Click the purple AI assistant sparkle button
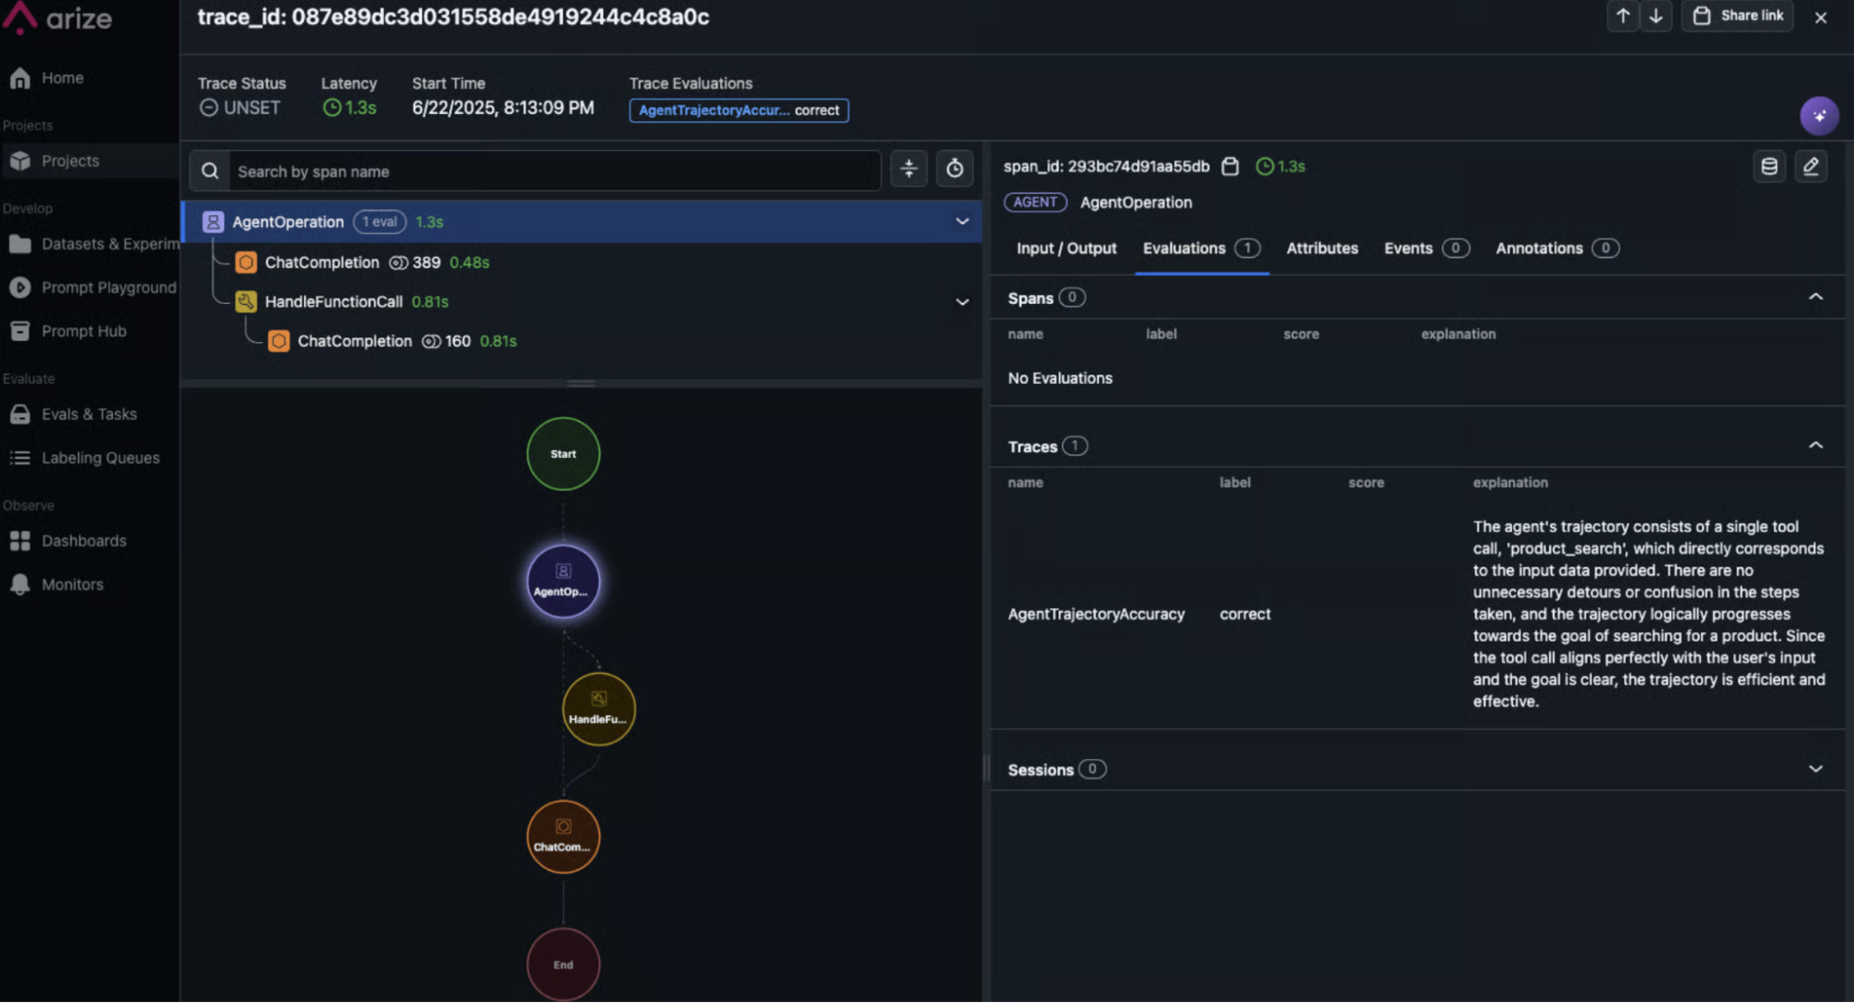Viewport: 1854px width, 1003px height. (1819, 116)
